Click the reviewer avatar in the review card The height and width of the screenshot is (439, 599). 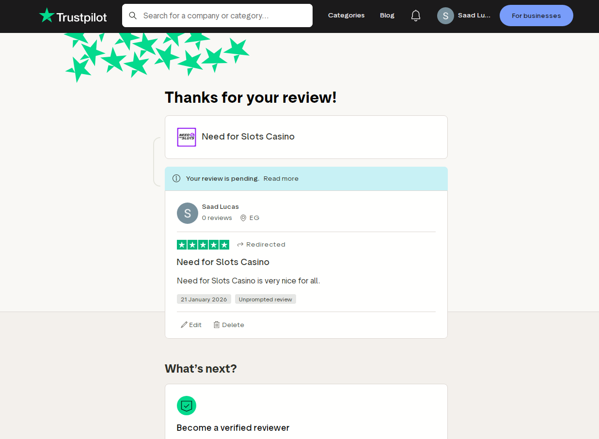coord(188,213)
